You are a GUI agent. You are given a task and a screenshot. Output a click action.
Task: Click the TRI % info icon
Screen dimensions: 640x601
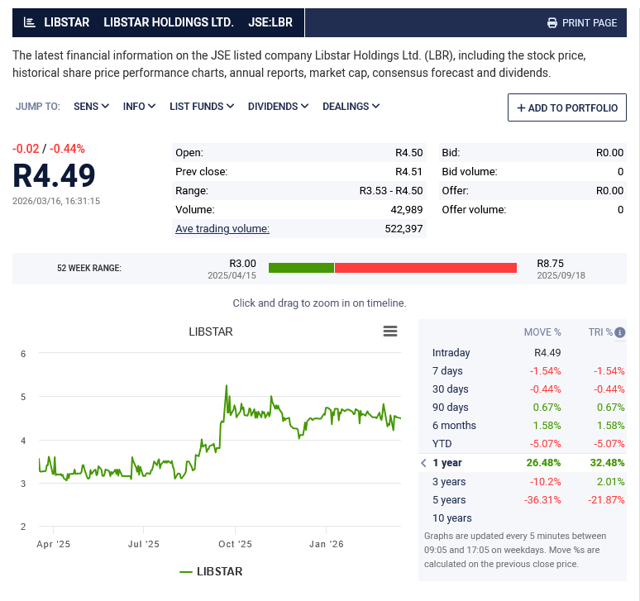(619, 333)
